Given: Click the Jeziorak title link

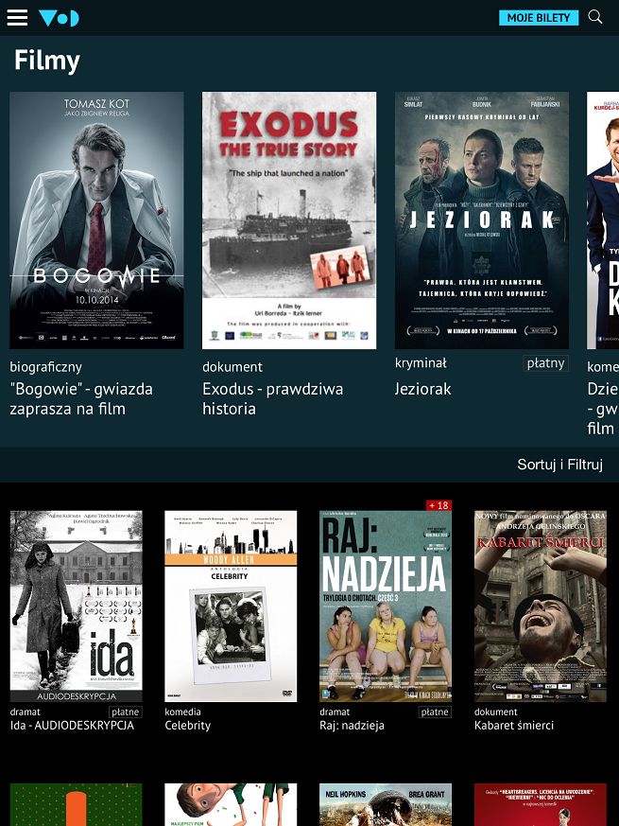Looking at the screenshot, I should tap(422, 389).
